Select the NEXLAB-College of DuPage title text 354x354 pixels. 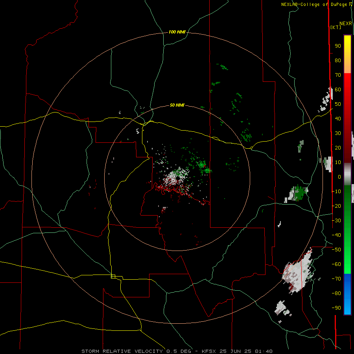314,4
